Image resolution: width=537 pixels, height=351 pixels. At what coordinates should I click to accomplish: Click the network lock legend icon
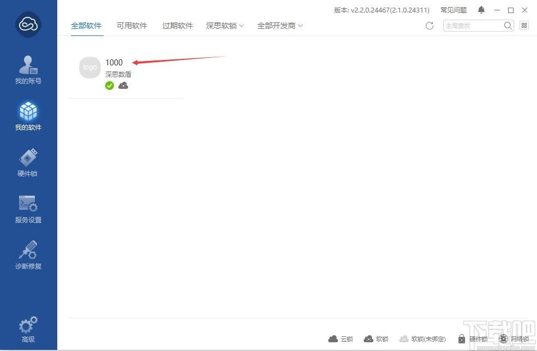point(503,339)
